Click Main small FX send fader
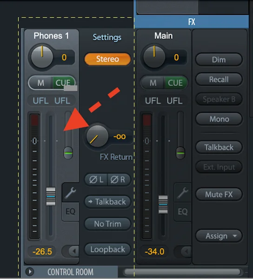This screenshot has height=279, width=253. [180, 153]
